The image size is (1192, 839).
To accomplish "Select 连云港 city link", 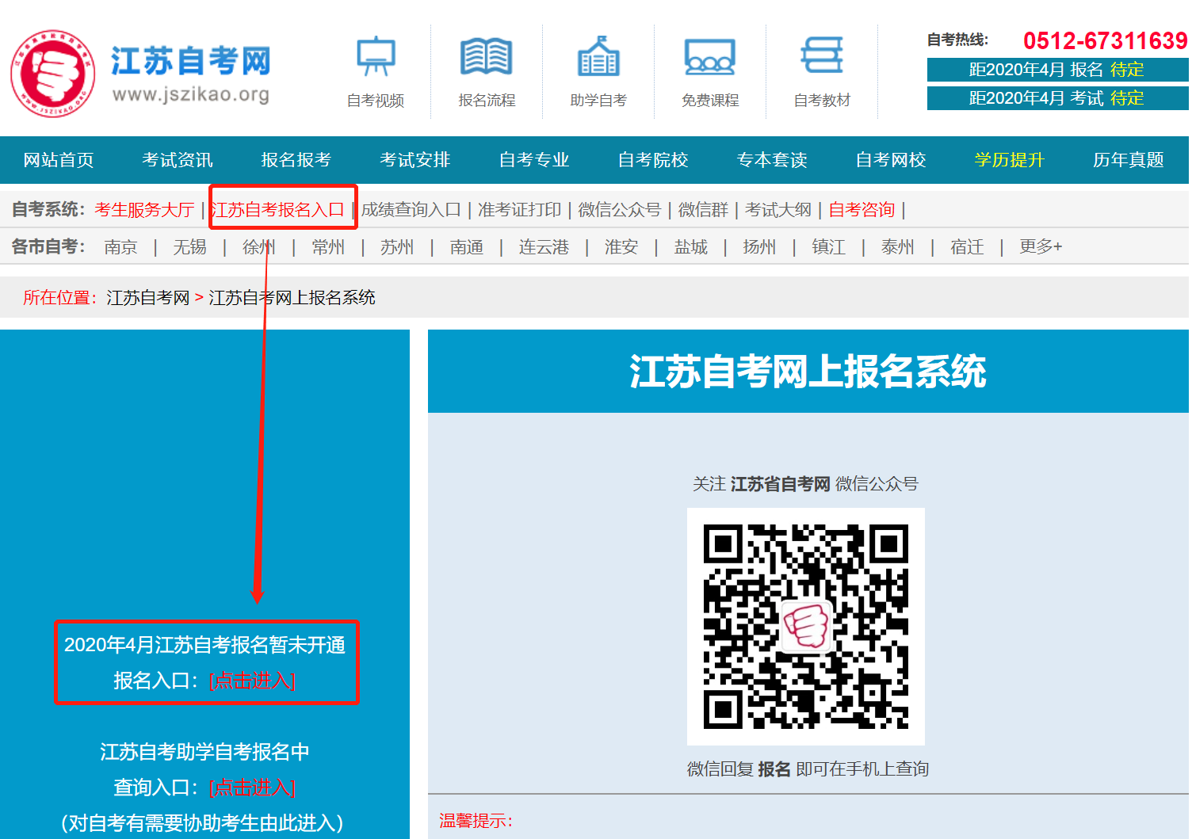I will coord(544,247).
